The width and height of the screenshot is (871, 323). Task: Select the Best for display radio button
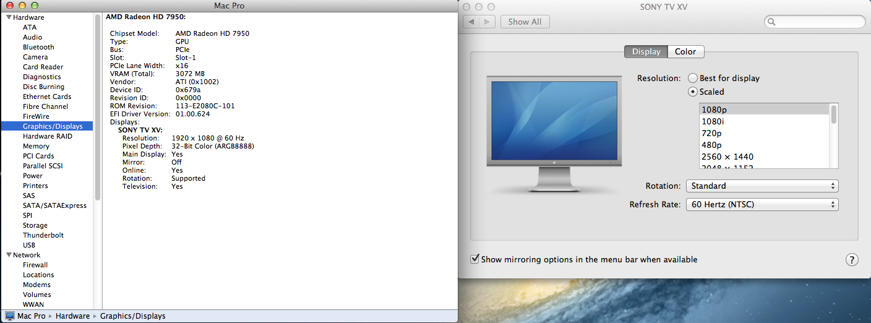[693, 79]
